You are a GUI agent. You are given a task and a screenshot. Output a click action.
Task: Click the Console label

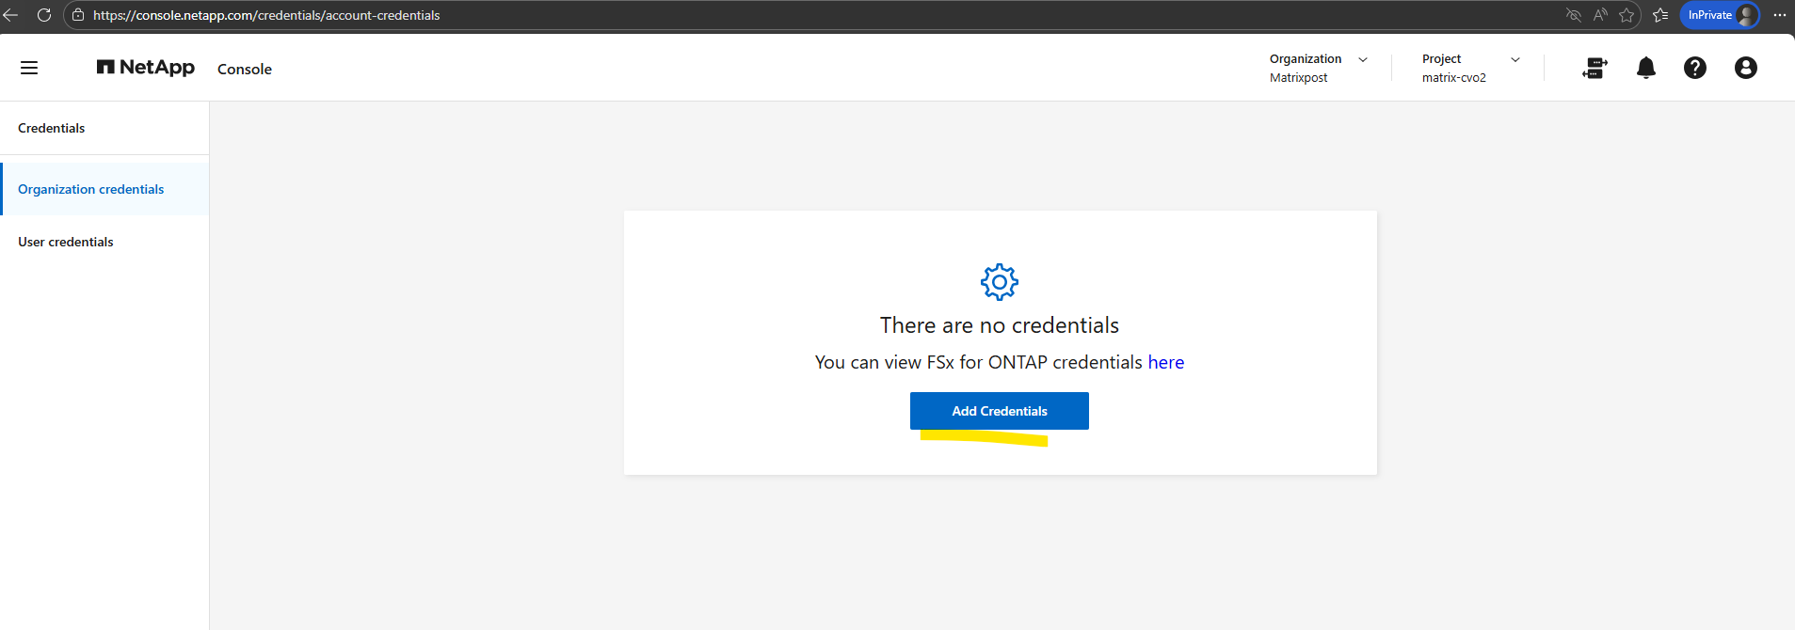tap(245, 69)
